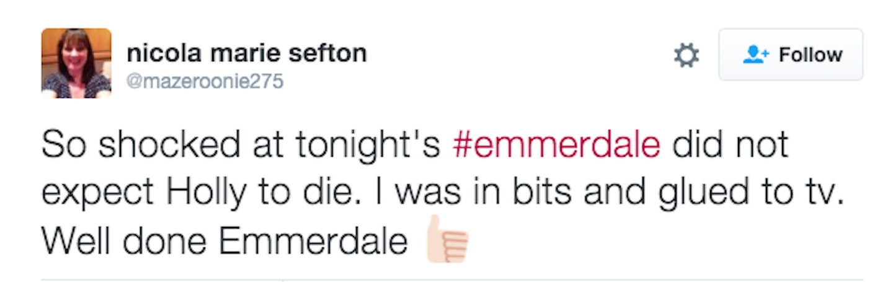Click the display name nicola marie sefton
Image resolution: width=893 pixels, height=282 pixels.
(x=246, y=53)
